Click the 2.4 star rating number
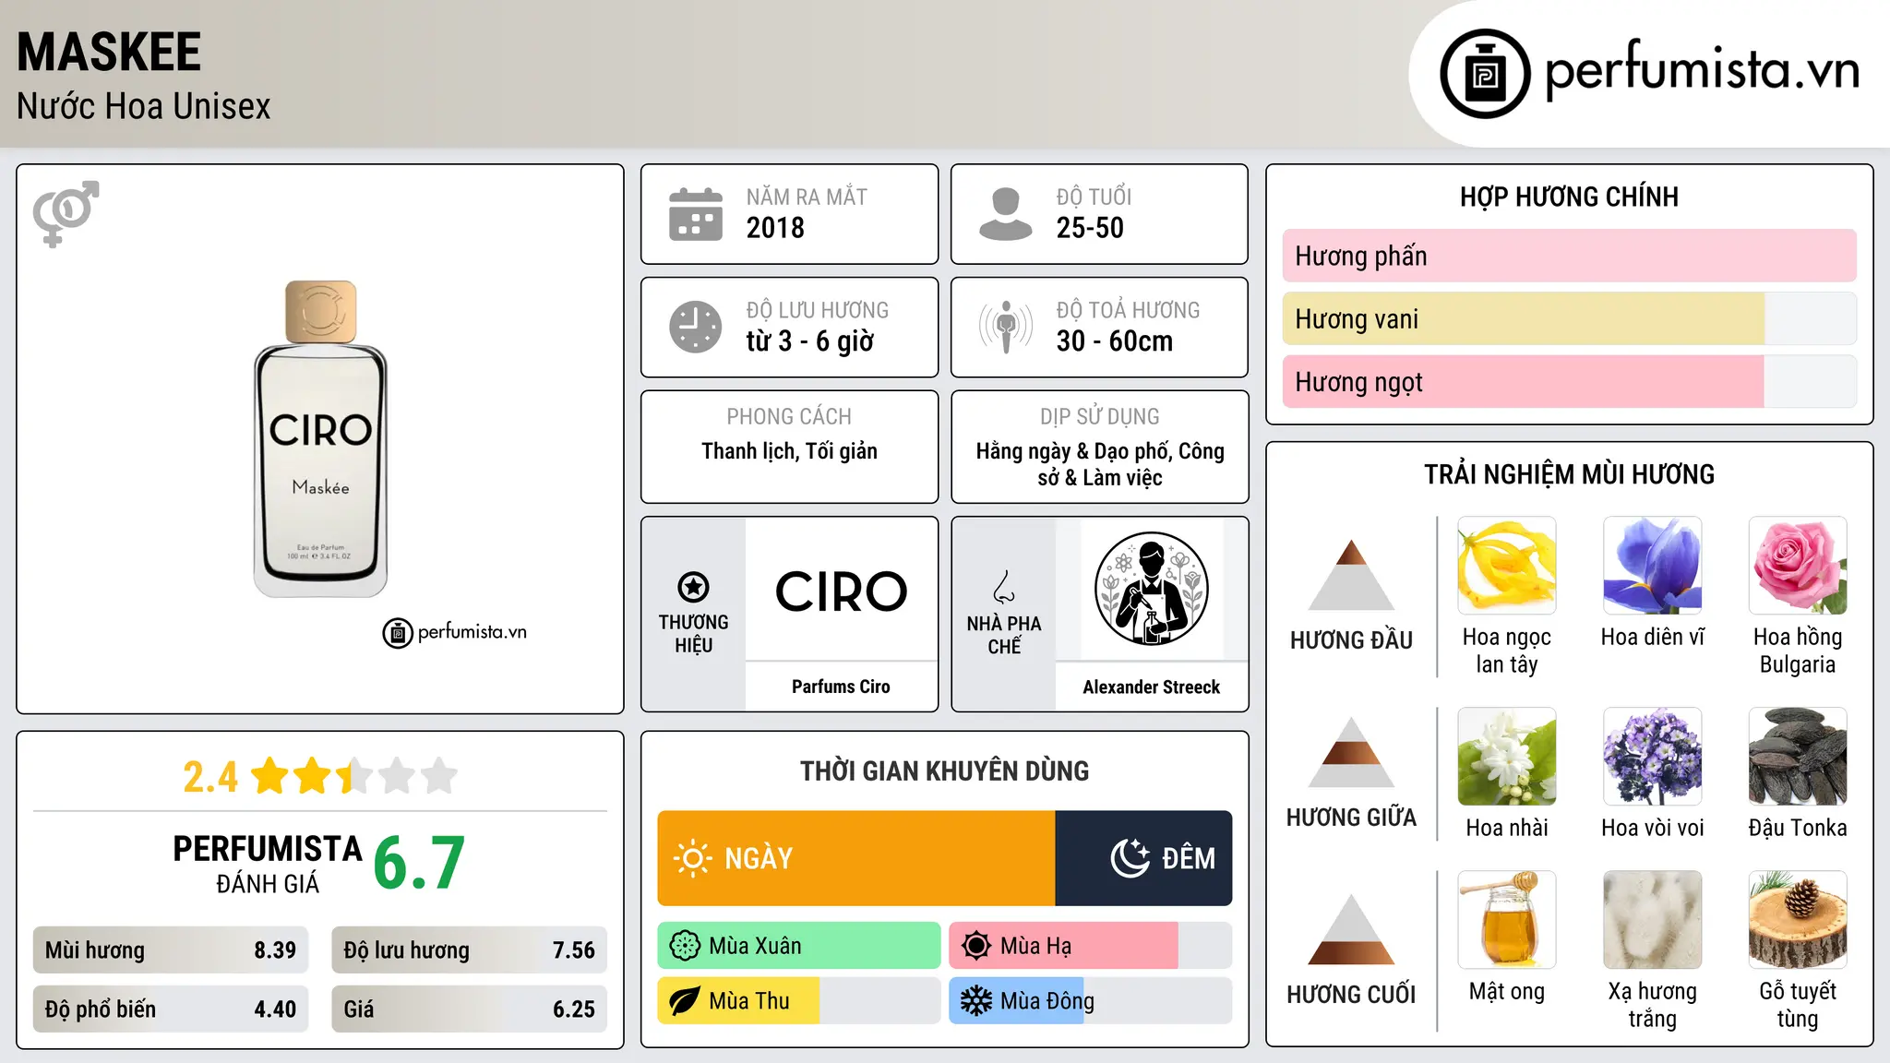Image resolution: width=1890 pixels, height=1063 pixels. [210, 777]
